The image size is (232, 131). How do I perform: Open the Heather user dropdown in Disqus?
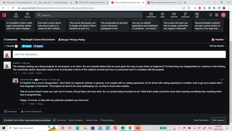tap(218, 40)
